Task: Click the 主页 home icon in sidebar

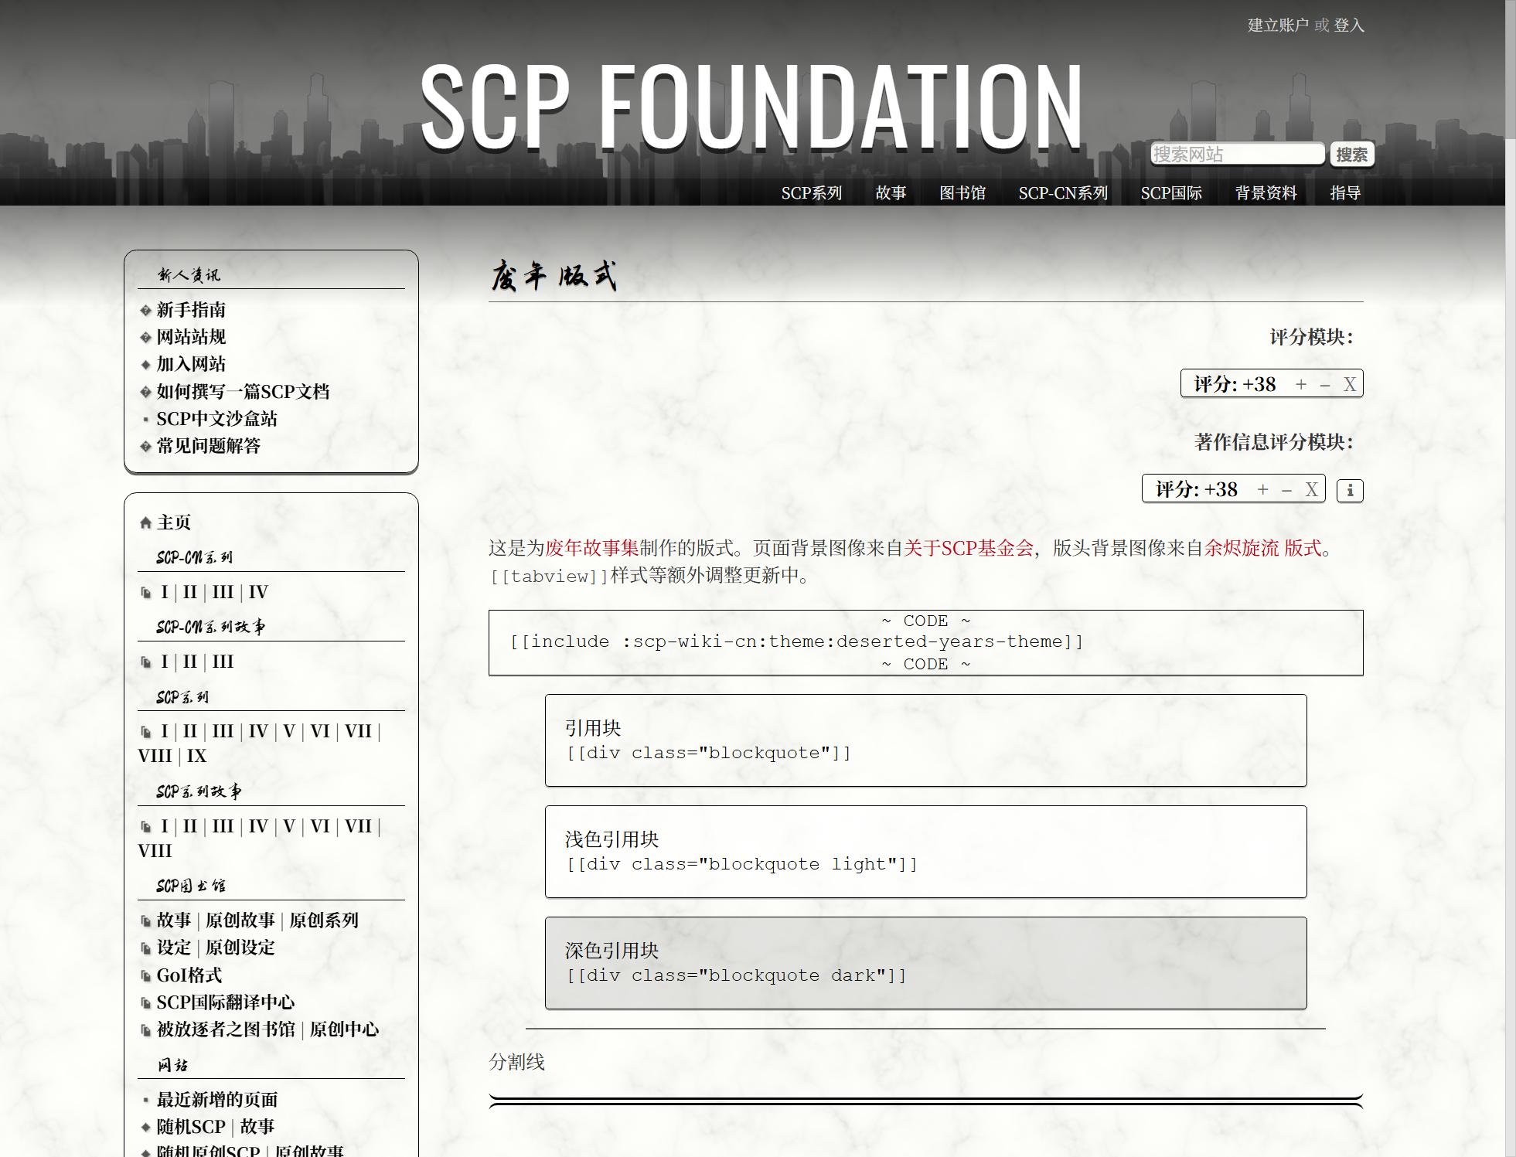Action: click(145, 523)
